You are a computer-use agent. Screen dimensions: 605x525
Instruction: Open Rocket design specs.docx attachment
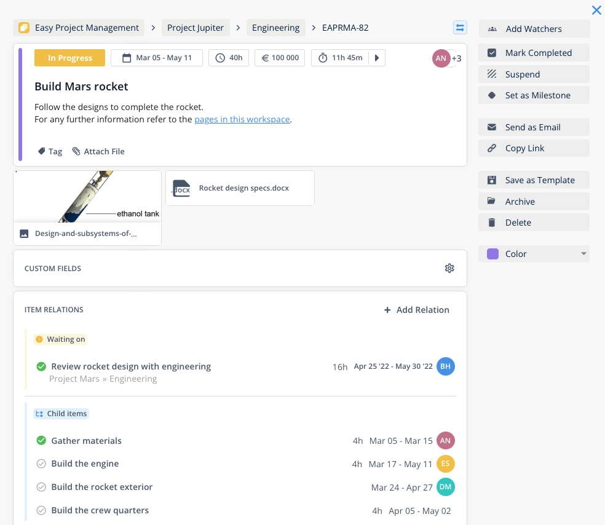coord(240,188)
